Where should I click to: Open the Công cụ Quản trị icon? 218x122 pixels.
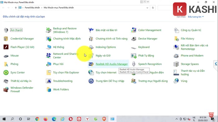pyautogui.click(x=176, y=30)
